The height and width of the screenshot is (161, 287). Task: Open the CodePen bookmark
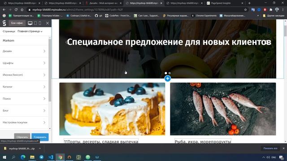(x=118, y=16)
